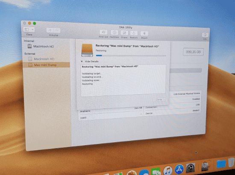This screenshot has height=175, width=235.
Task: Click the remove Volume minus button
Action: click(57, 31)
